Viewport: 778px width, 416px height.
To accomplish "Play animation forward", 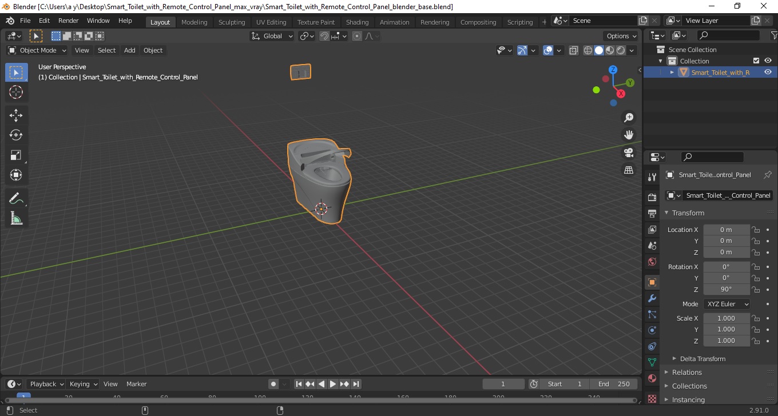I will coord(333,384).
